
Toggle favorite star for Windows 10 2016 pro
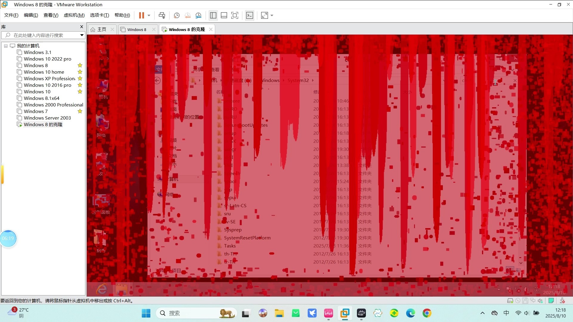80,85
